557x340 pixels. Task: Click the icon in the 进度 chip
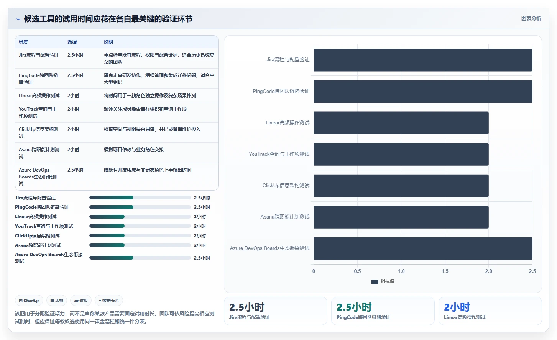point(76,301)
